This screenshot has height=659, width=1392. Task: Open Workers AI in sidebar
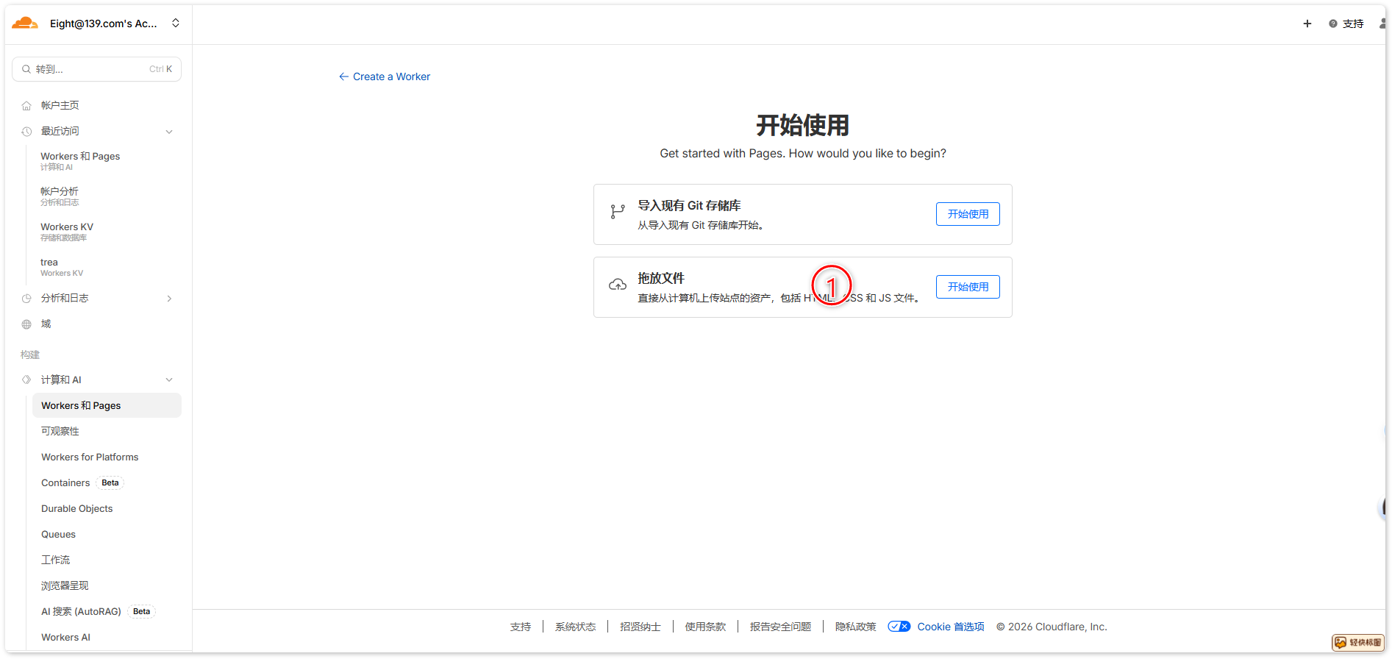tap(66, 637)
